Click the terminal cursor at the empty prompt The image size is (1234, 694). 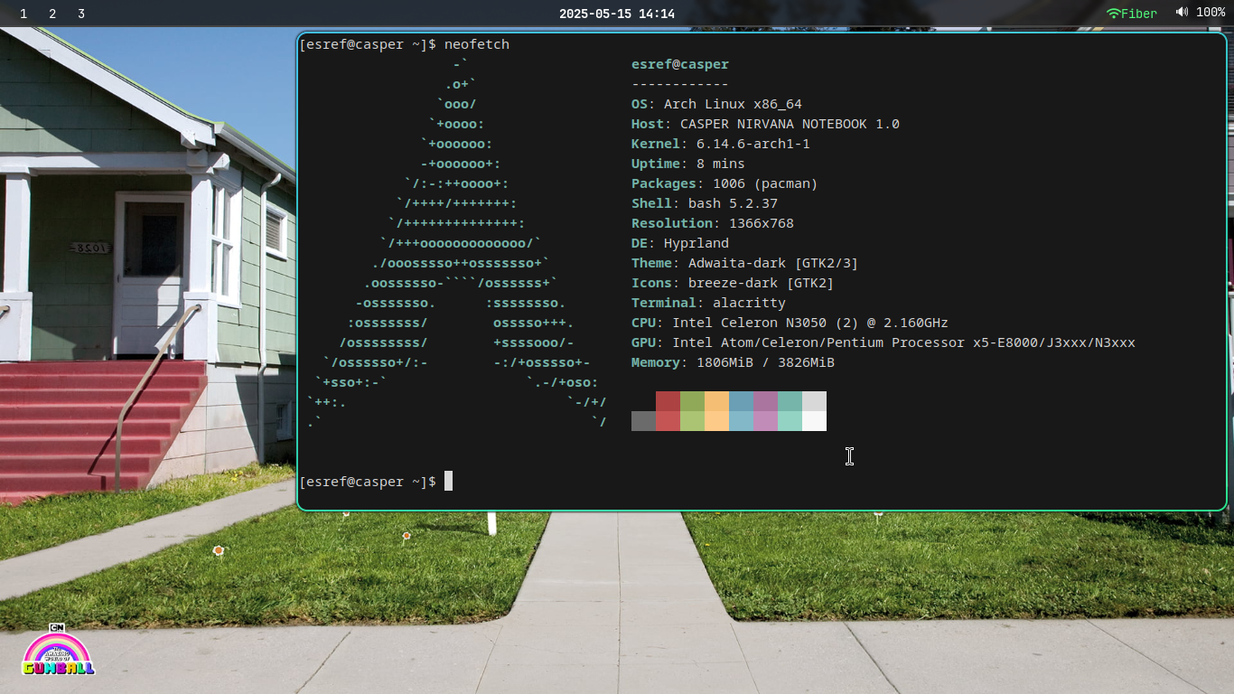(x=448, y=482)
